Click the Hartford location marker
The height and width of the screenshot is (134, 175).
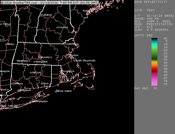point(30,73)
